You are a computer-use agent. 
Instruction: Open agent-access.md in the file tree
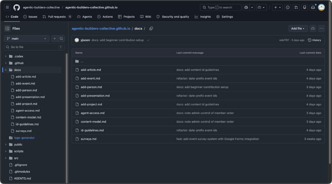(x=28, y=110)
